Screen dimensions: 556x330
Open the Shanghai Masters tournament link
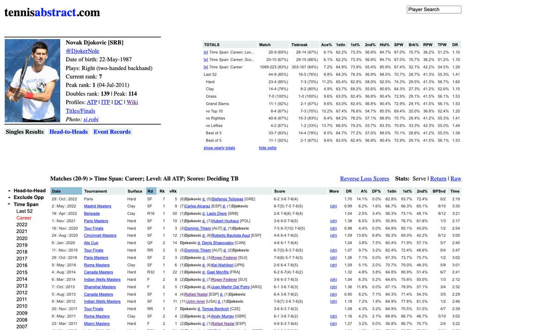click(x=100, y=287)
